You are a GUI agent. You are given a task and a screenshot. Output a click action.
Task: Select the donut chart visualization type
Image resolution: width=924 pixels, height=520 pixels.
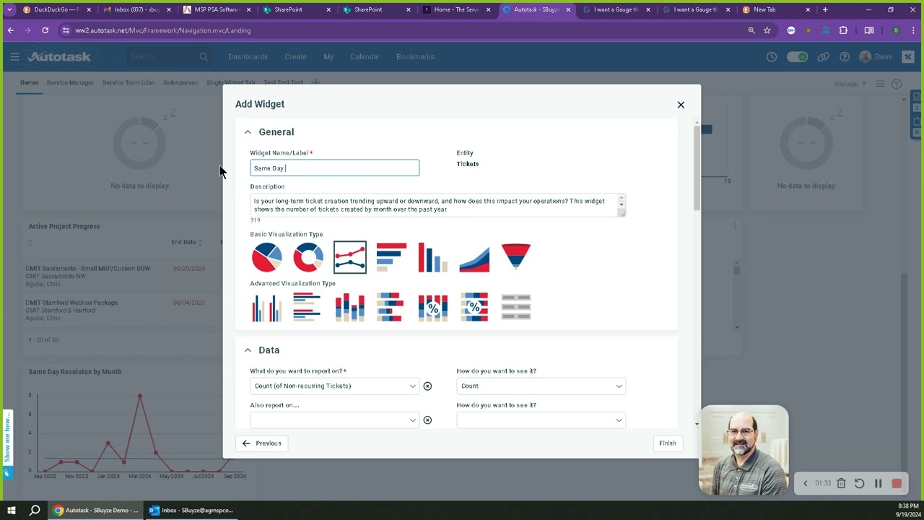308,257
